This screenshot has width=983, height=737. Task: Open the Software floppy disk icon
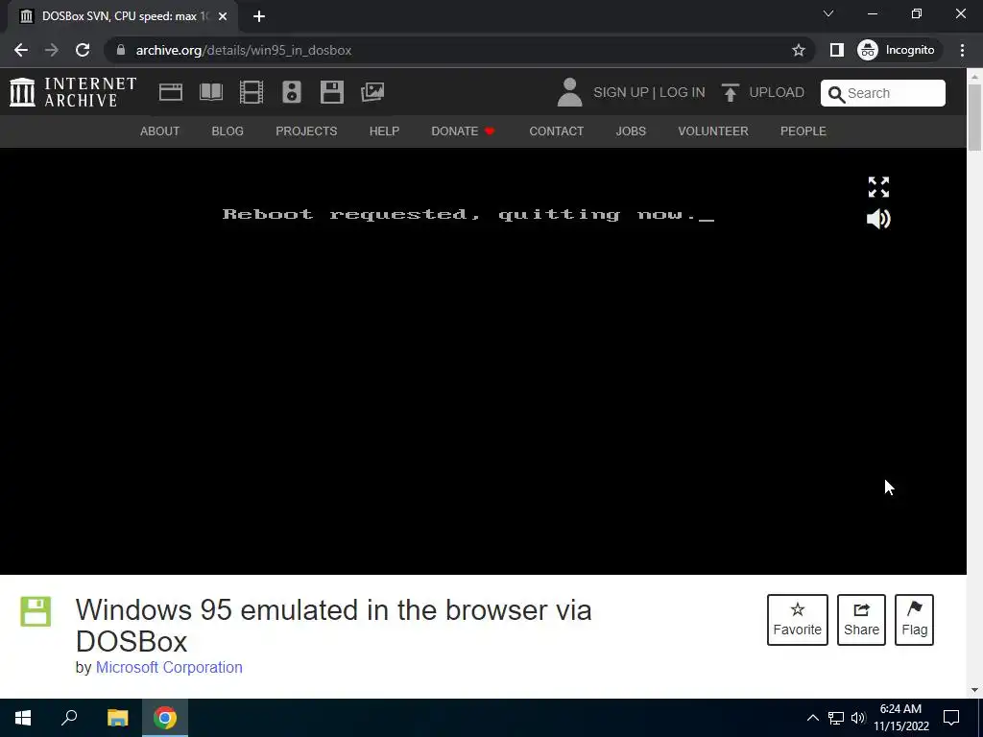[331, 92]
